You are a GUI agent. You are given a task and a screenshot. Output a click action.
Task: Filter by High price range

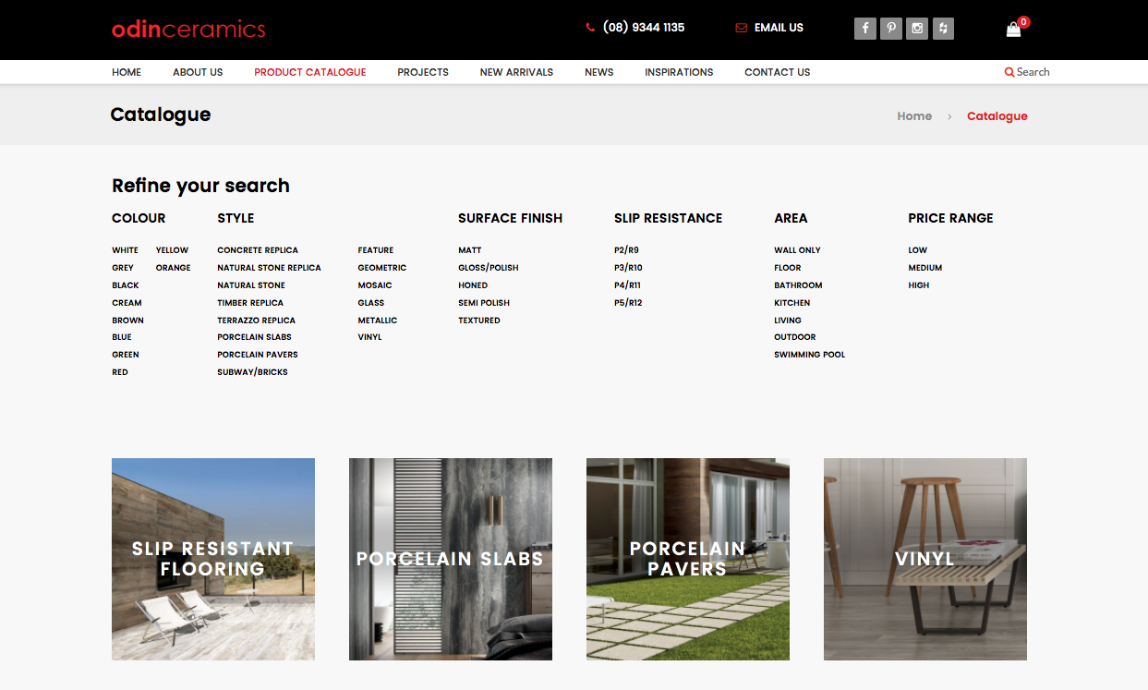tap(919, 285)
